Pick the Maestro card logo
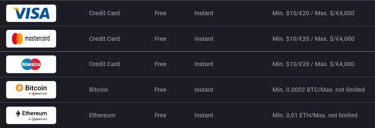 [31, 64]
